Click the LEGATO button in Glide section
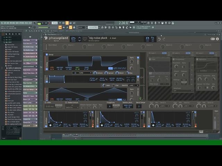Screen dimensions: 222x166 click(59, 108)
